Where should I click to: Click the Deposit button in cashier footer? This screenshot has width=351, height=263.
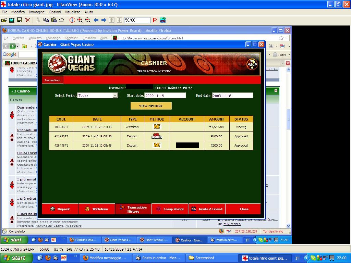click(60, 209)
